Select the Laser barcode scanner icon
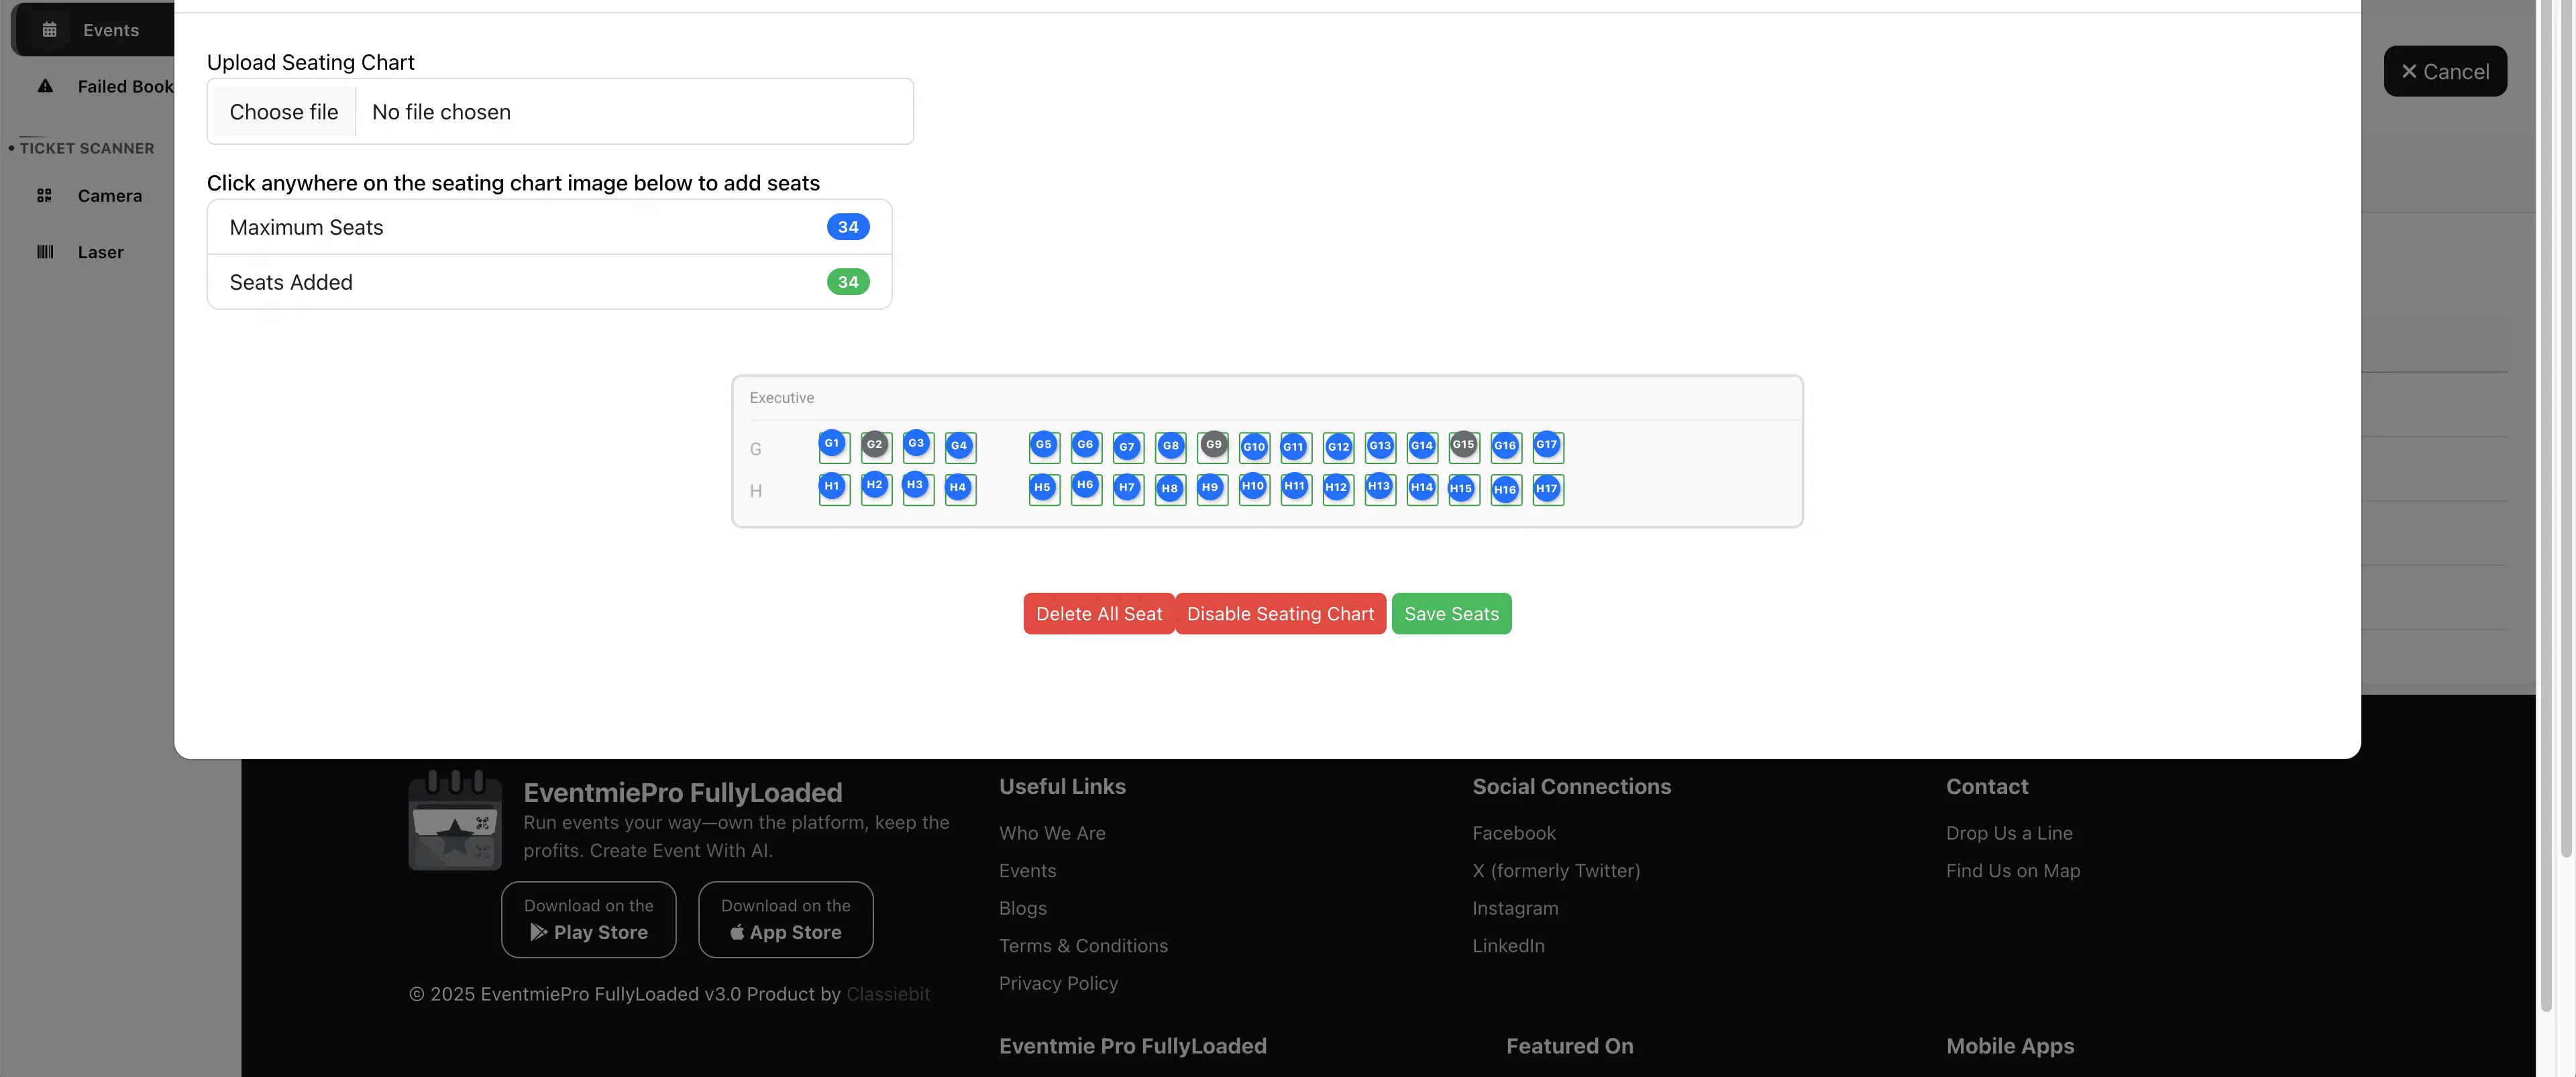 (44, 251)
